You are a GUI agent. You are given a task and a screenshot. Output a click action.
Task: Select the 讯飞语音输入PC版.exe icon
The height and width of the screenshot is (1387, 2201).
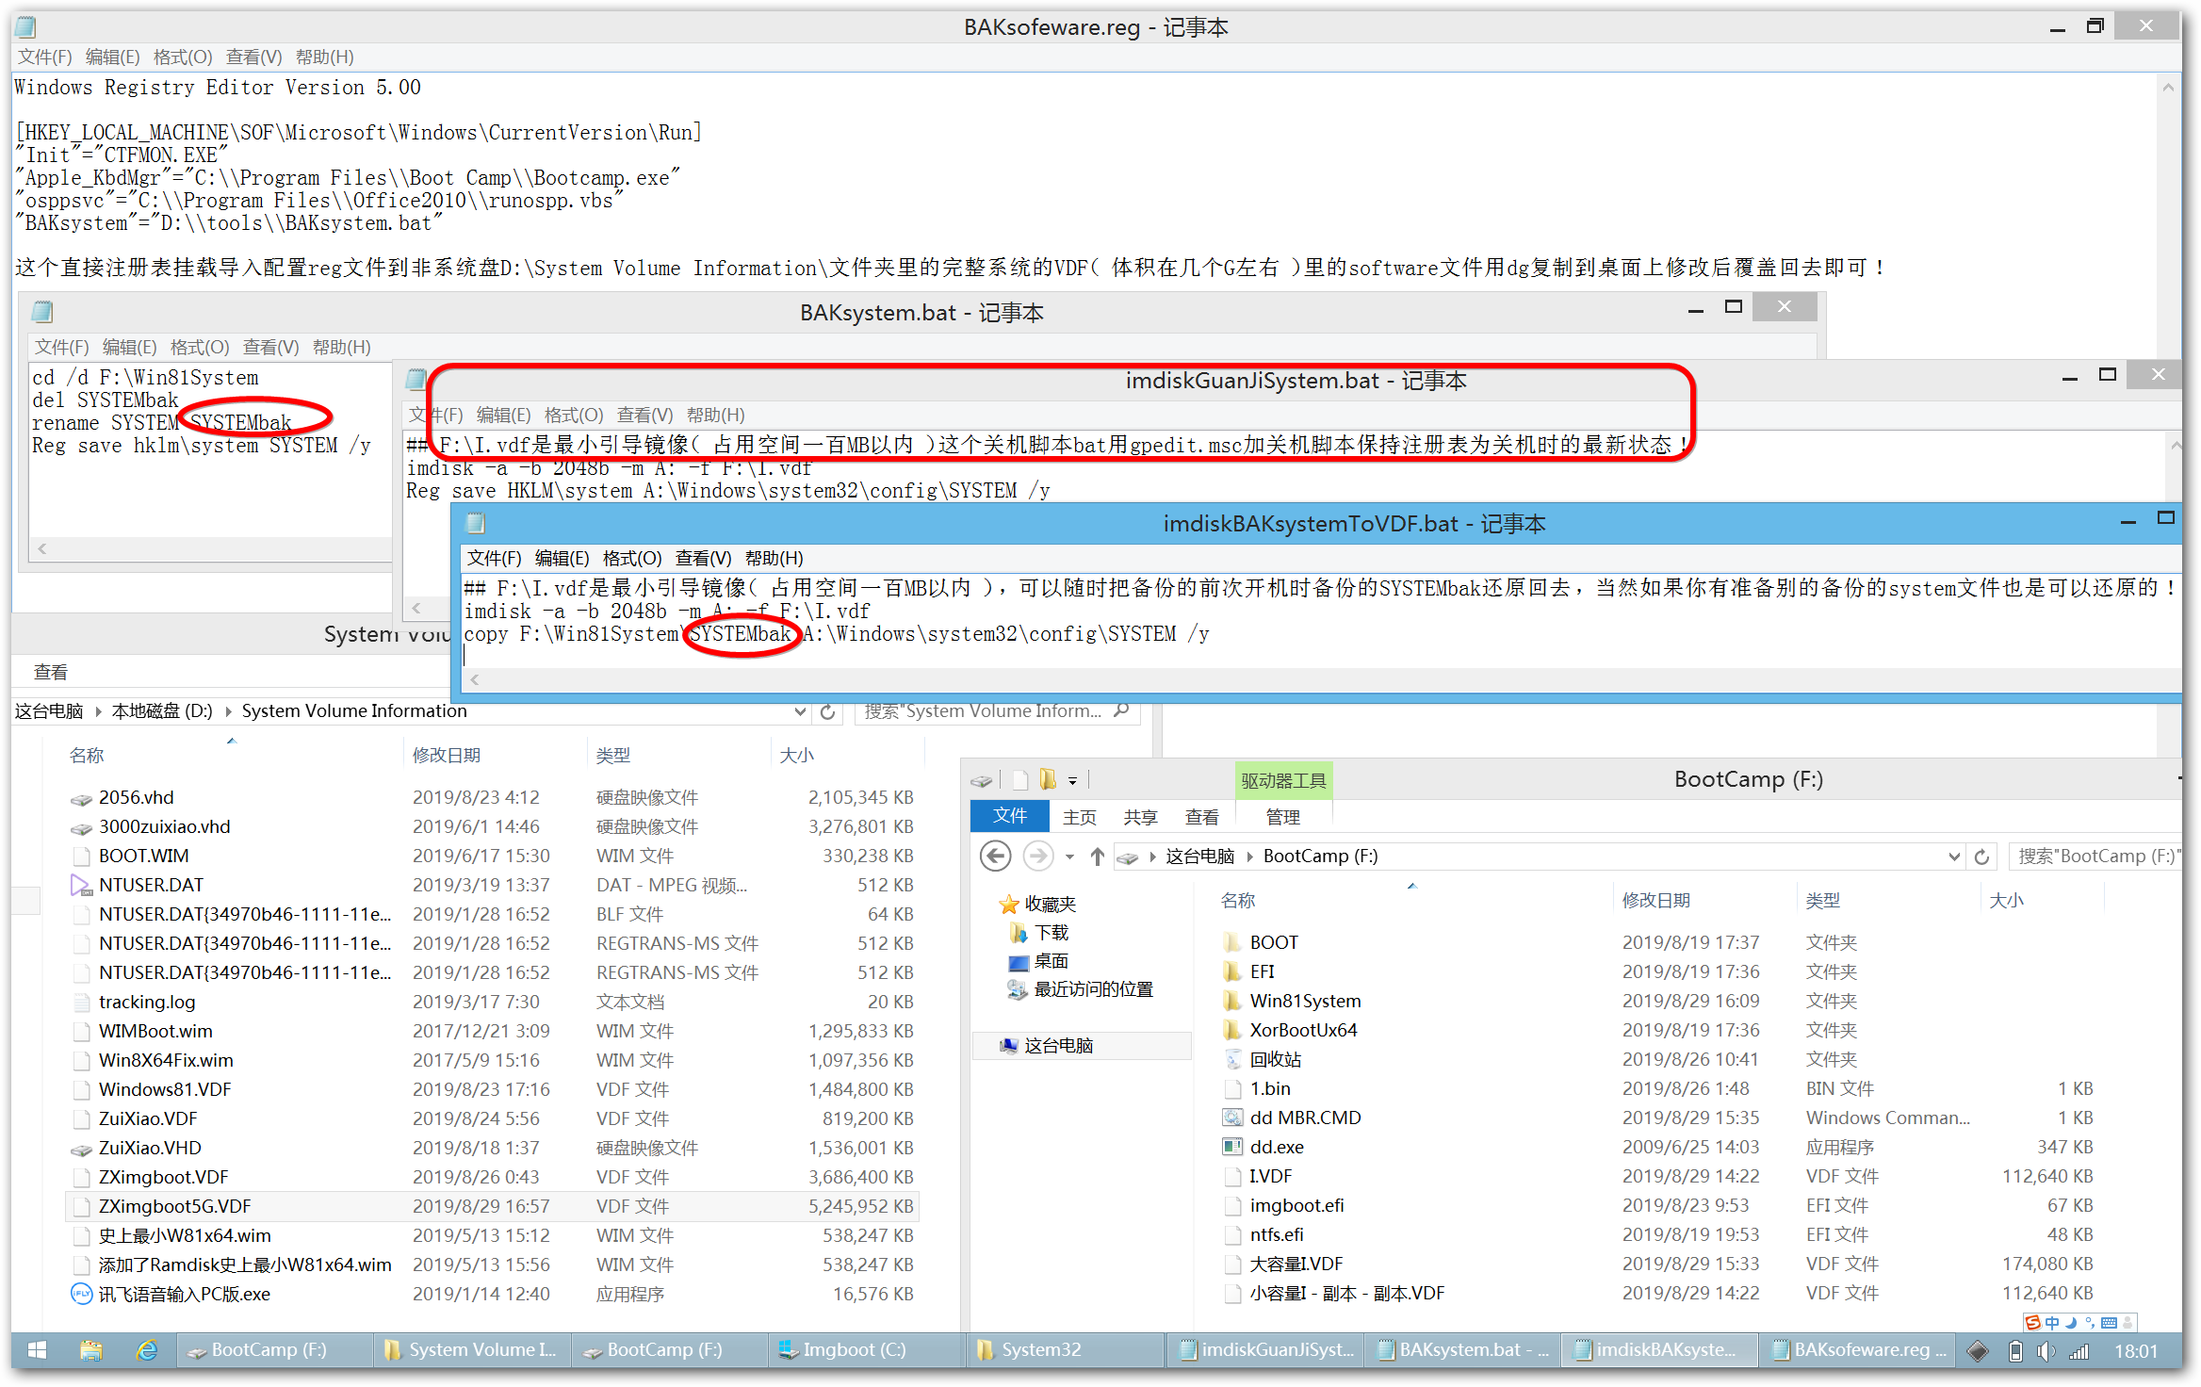click(x=81, y=1294)
